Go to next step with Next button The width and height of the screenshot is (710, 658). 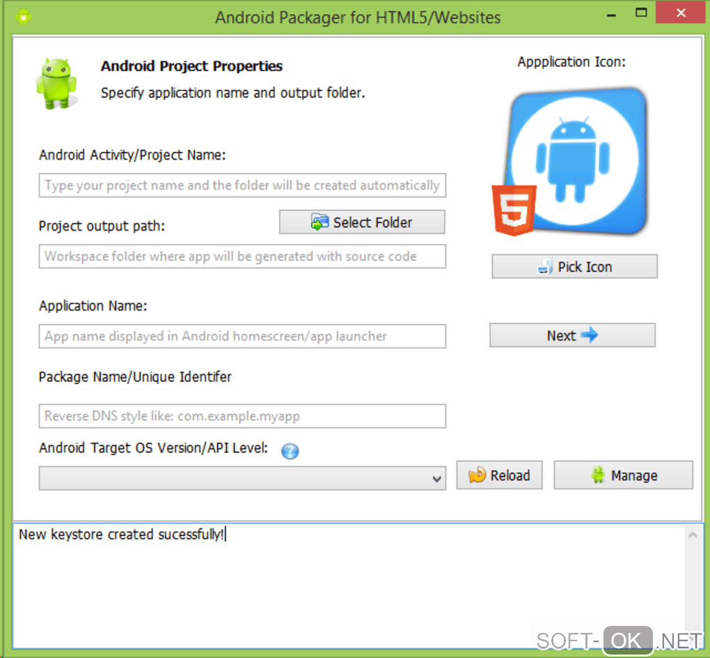coord(572,335)
